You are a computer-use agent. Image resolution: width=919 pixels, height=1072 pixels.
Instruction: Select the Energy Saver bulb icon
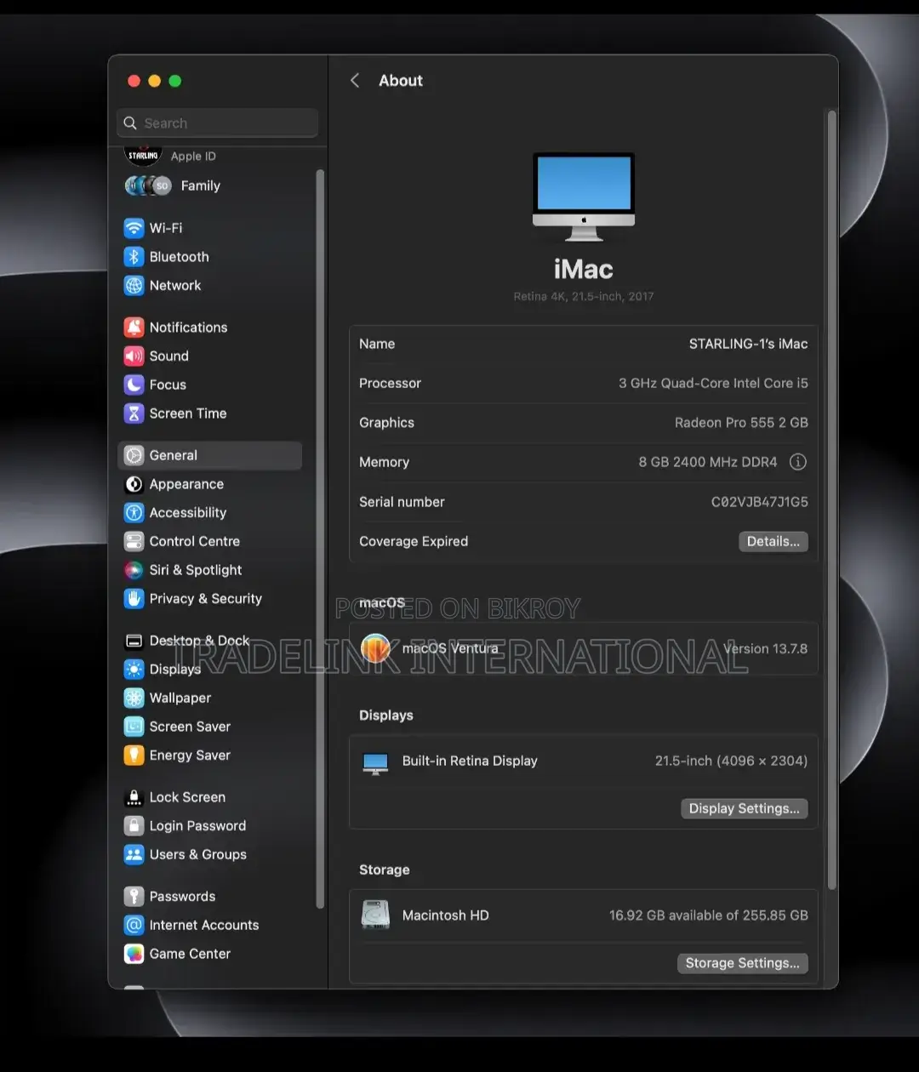pos(134,756)
